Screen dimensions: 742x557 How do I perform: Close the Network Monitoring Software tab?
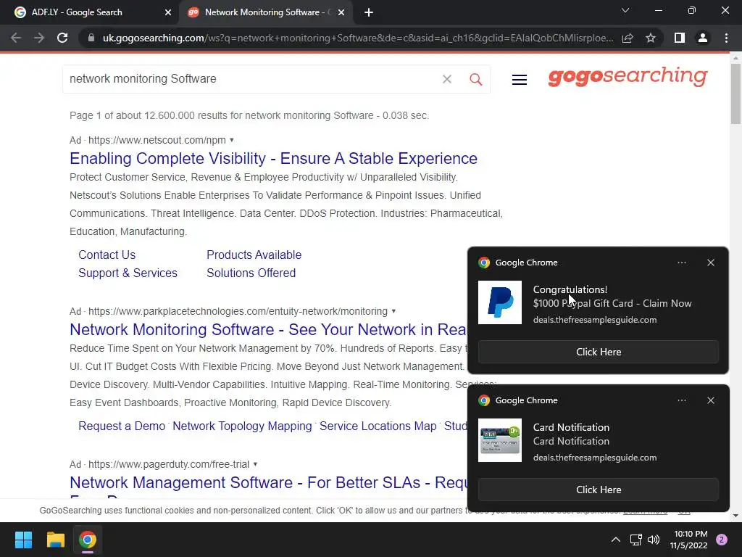coord(341,12)
